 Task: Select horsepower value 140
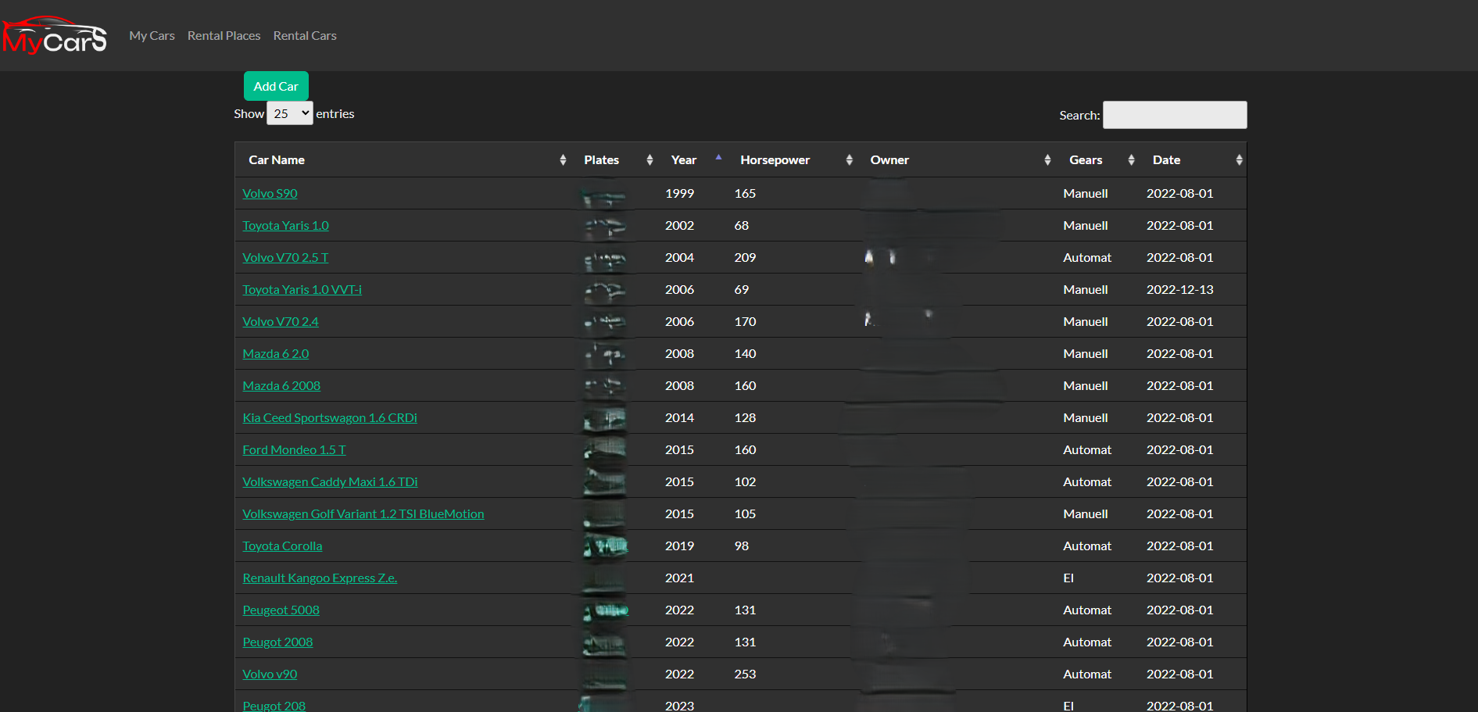tap(745, 354)
